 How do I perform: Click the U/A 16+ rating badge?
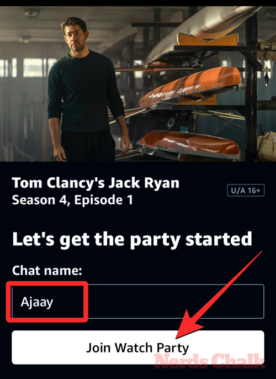point(246,191)
